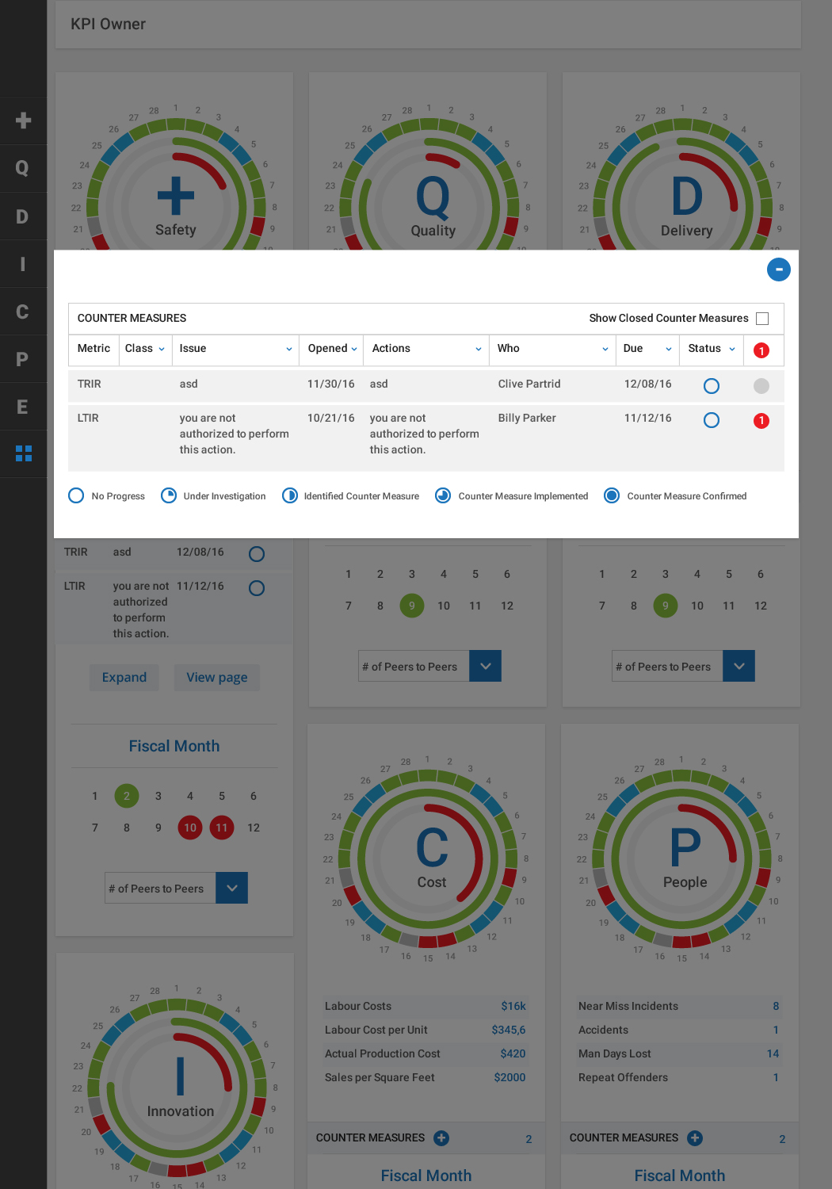The height and width of the screenshot is (1189, 832).
Task: Select fiscal month 2 in Safety card
Action: pyautogui.click(x=127, y=796)
